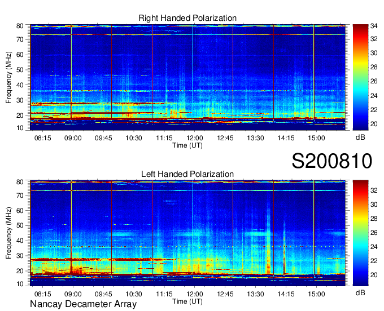Click 40 frequency tick on Left Handed plot

(x=20, y=241)
